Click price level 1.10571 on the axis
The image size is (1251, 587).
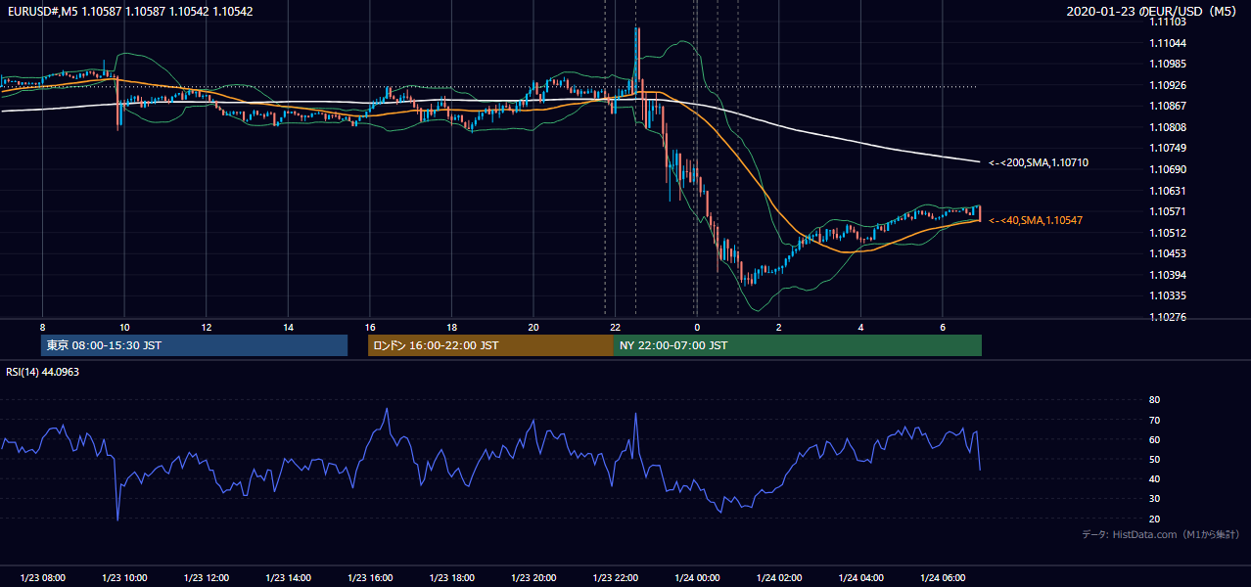(x=1168, y=211)
